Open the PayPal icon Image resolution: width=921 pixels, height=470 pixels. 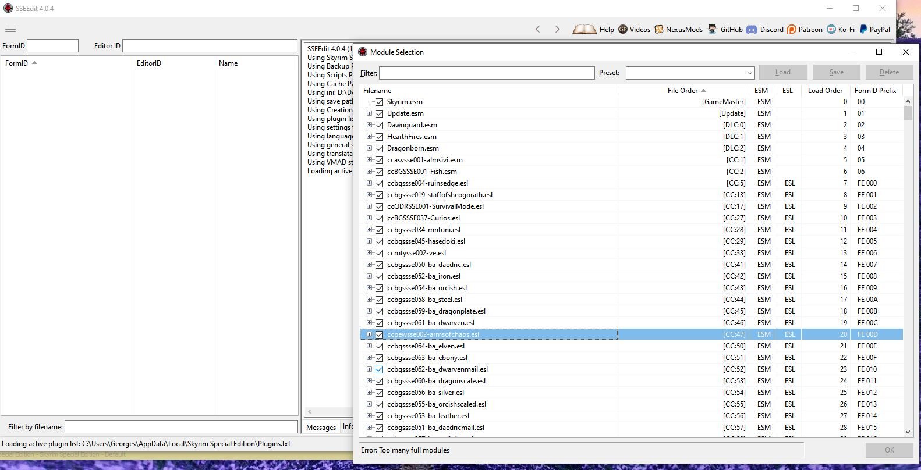[x=863, y=29]
